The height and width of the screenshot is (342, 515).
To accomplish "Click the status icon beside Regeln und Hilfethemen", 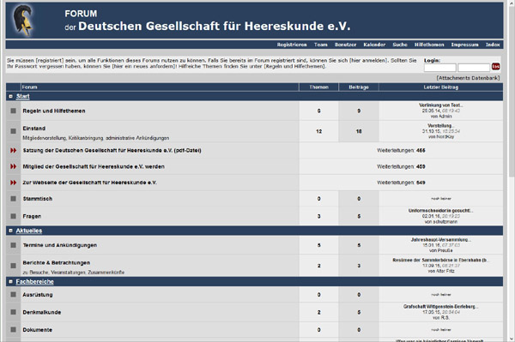I will (x=13, y=111).
